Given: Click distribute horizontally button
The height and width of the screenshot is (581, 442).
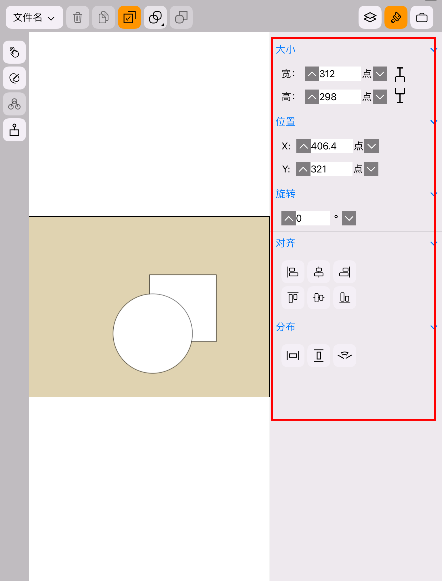Looking at the screenshot, I should 293,356.
